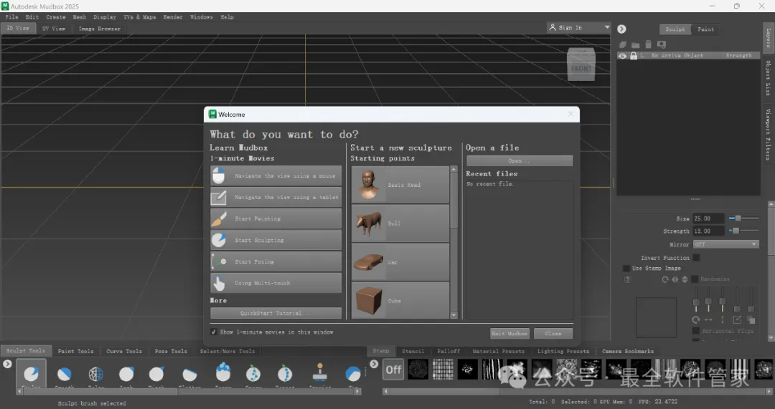
Task: Toggle the Randomize checkbox
Action: 695,279
